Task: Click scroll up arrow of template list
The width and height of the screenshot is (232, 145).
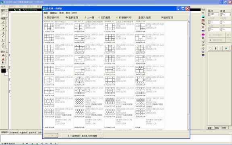Action: [x=188, y=22]
